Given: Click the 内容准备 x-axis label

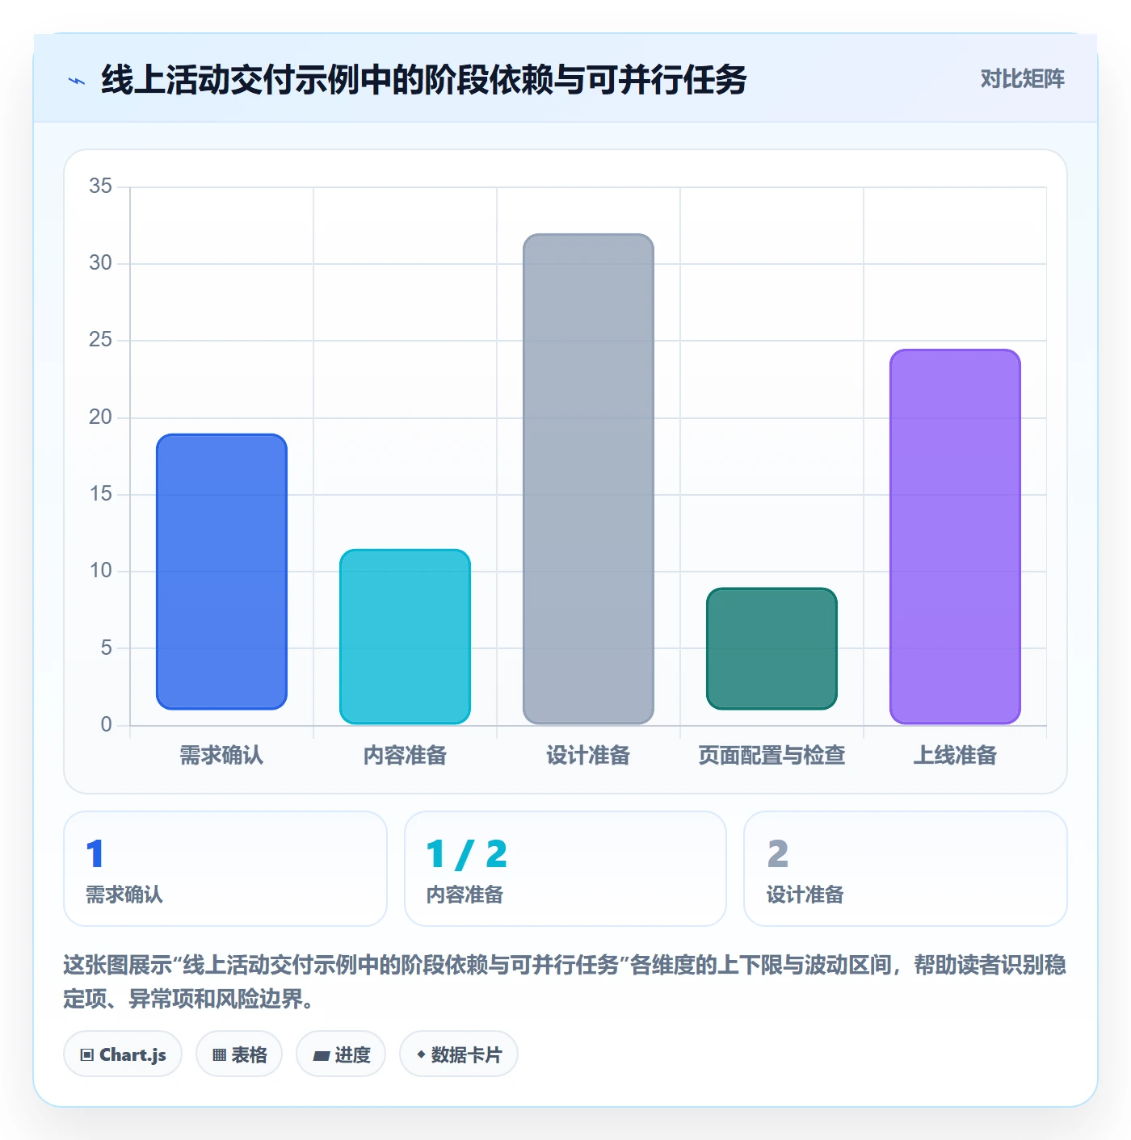Looking at the screenshot, I should coord(405,756).
